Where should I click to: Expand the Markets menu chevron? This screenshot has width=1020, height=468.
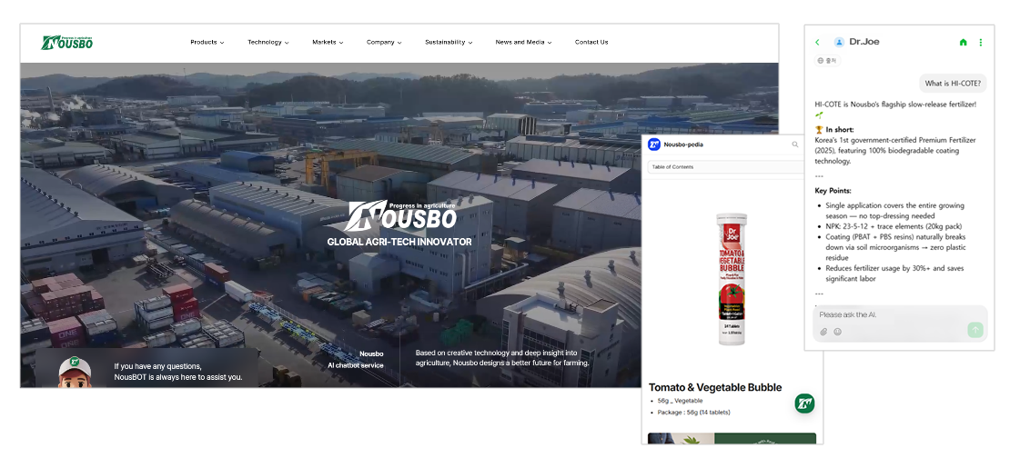point(341,43)
